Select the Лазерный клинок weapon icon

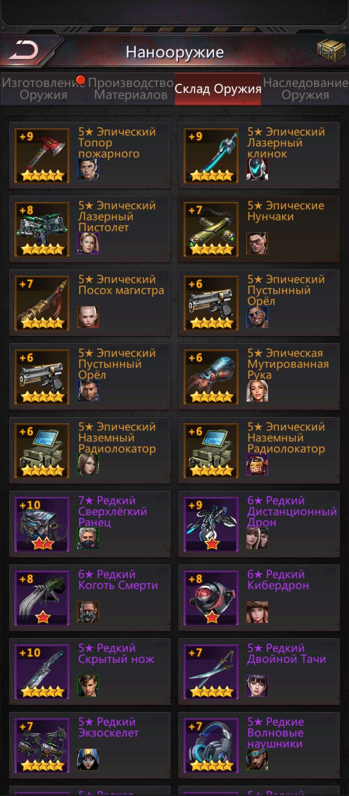[x=211, y=156]
